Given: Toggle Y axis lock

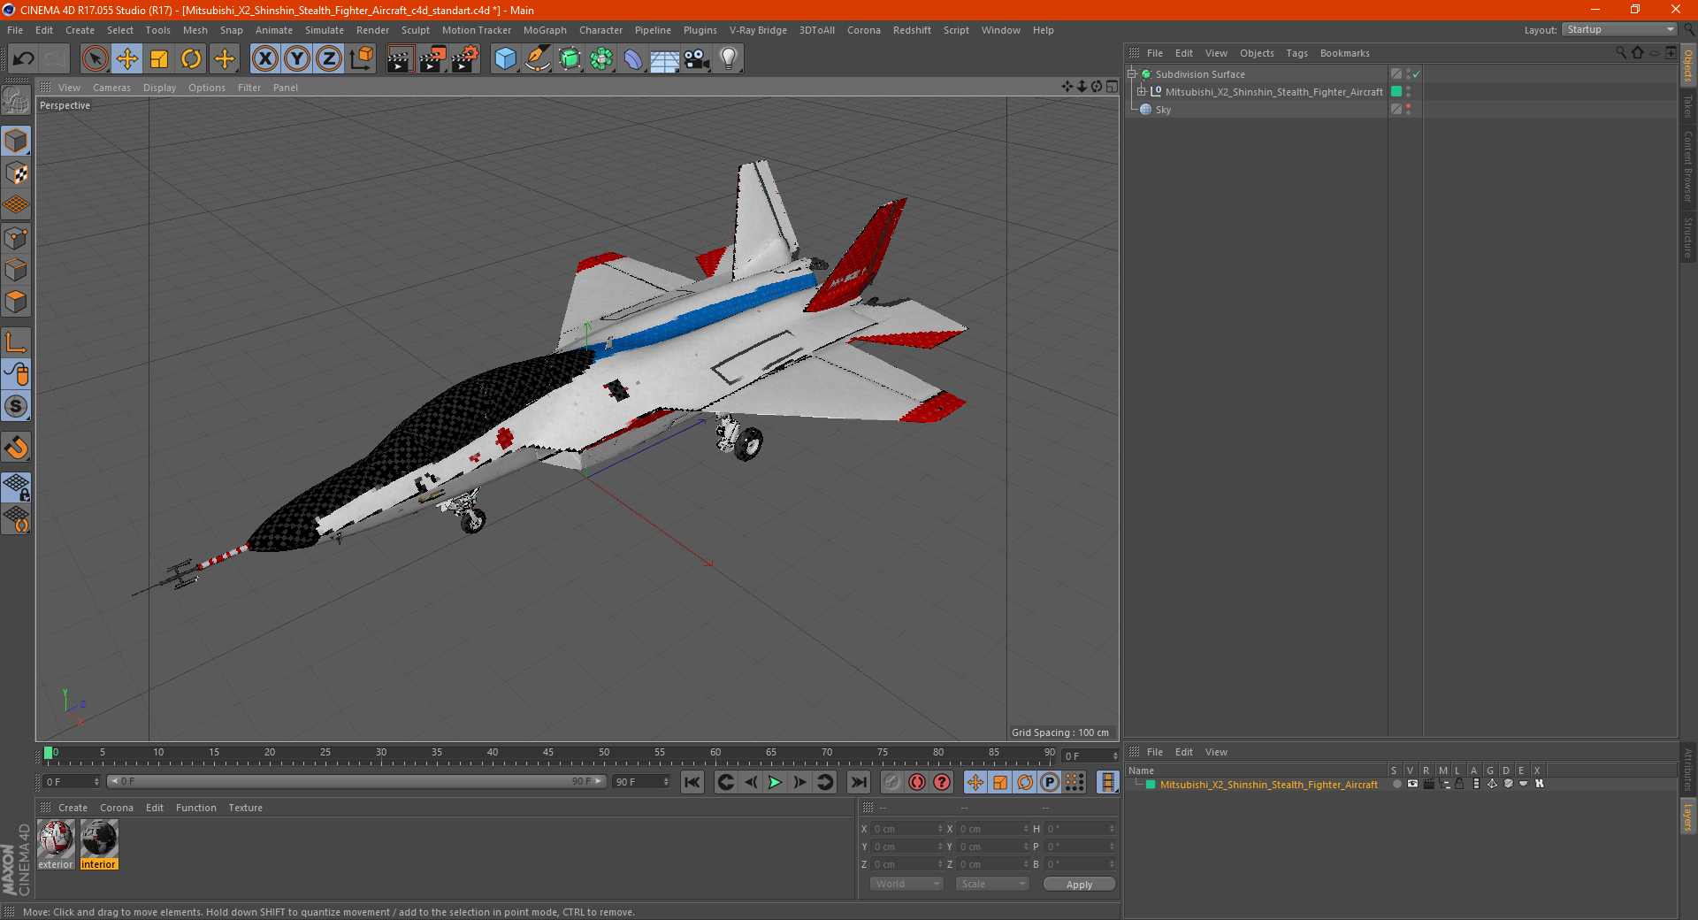Looking at the screenshot, I should (x=297, y=59).
